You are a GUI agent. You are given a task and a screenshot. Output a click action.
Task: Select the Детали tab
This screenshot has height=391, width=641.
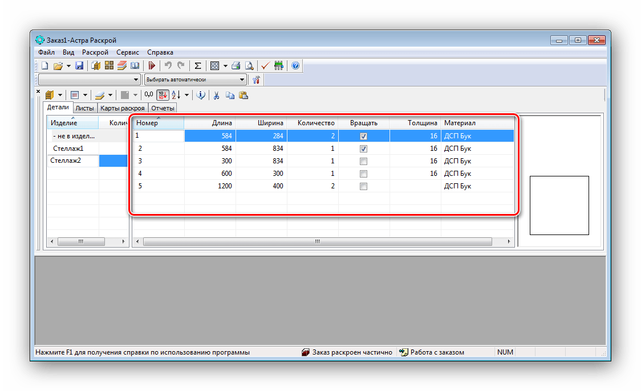pos(58,108)
